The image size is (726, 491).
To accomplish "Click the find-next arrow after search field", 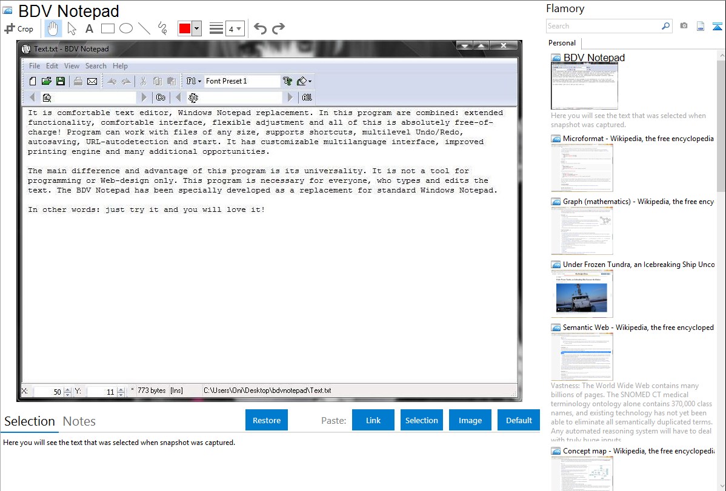I will pos(144,97).
